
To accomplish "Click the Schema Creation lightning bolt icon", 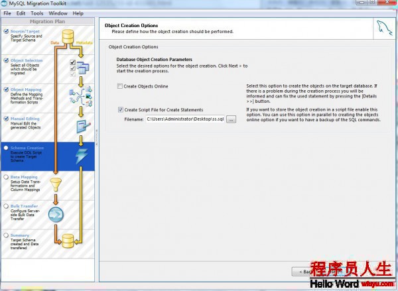I will point(82,156).
